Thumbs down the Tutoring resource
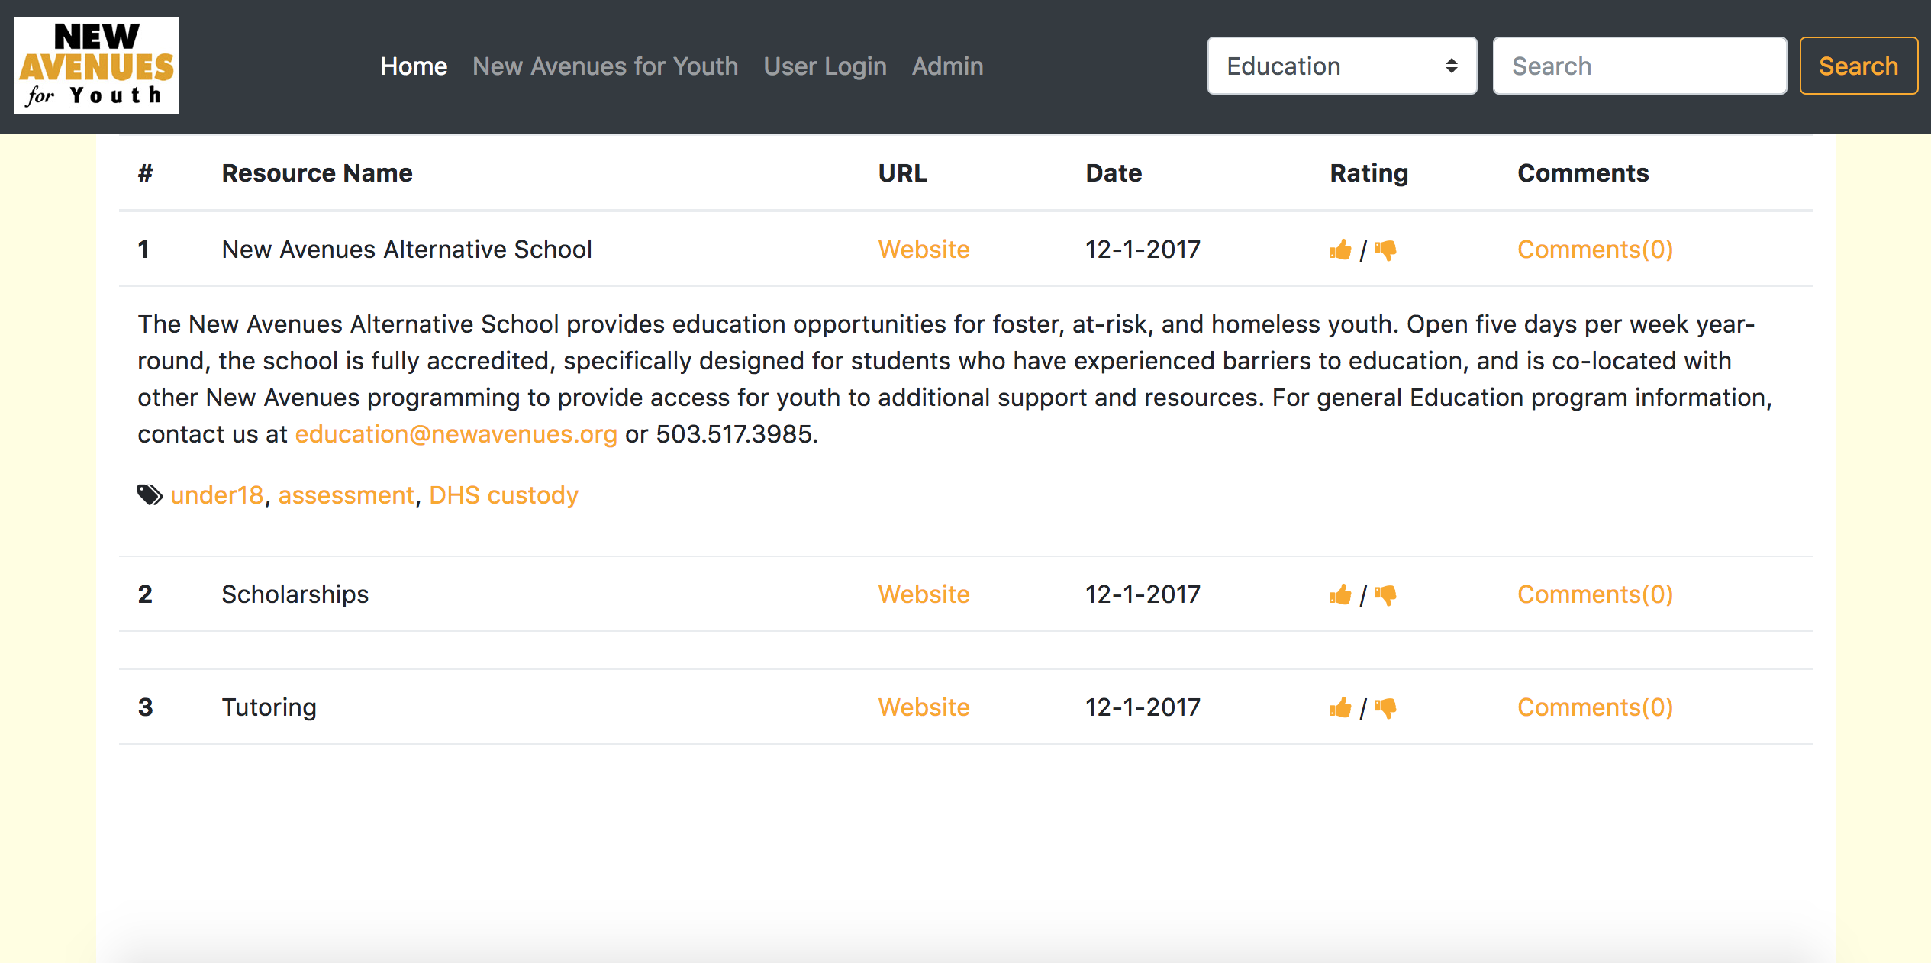 point(1385,707)
